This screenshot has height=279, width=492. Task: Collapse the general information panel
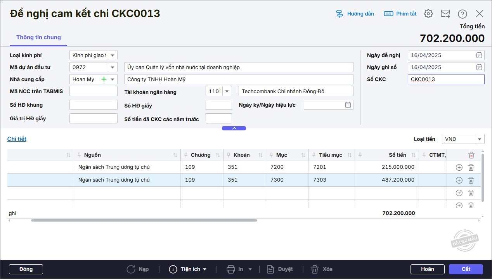234,128
